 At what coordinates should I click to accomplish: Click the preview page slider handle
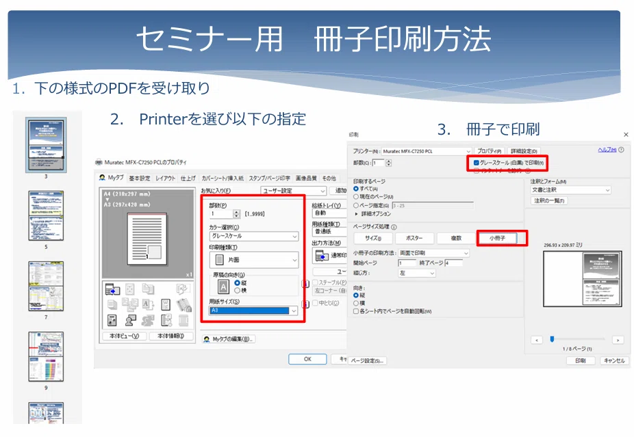[552, 339]
